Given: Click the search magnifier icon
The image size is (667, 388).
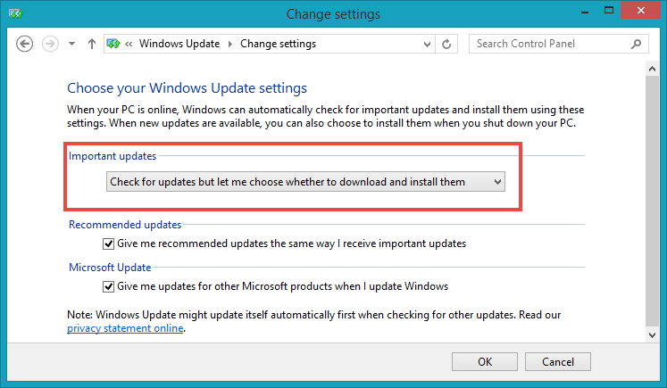Looking at the screenshot, I should point(636,44).
